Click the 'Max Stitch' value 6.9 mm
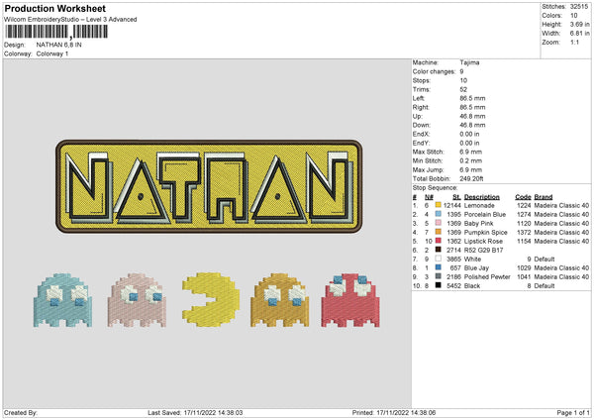 [x=471, y=152]
